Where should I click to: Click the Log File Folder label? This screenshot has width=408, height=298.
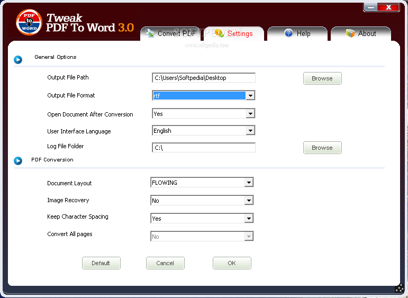(x=65, y=146)
